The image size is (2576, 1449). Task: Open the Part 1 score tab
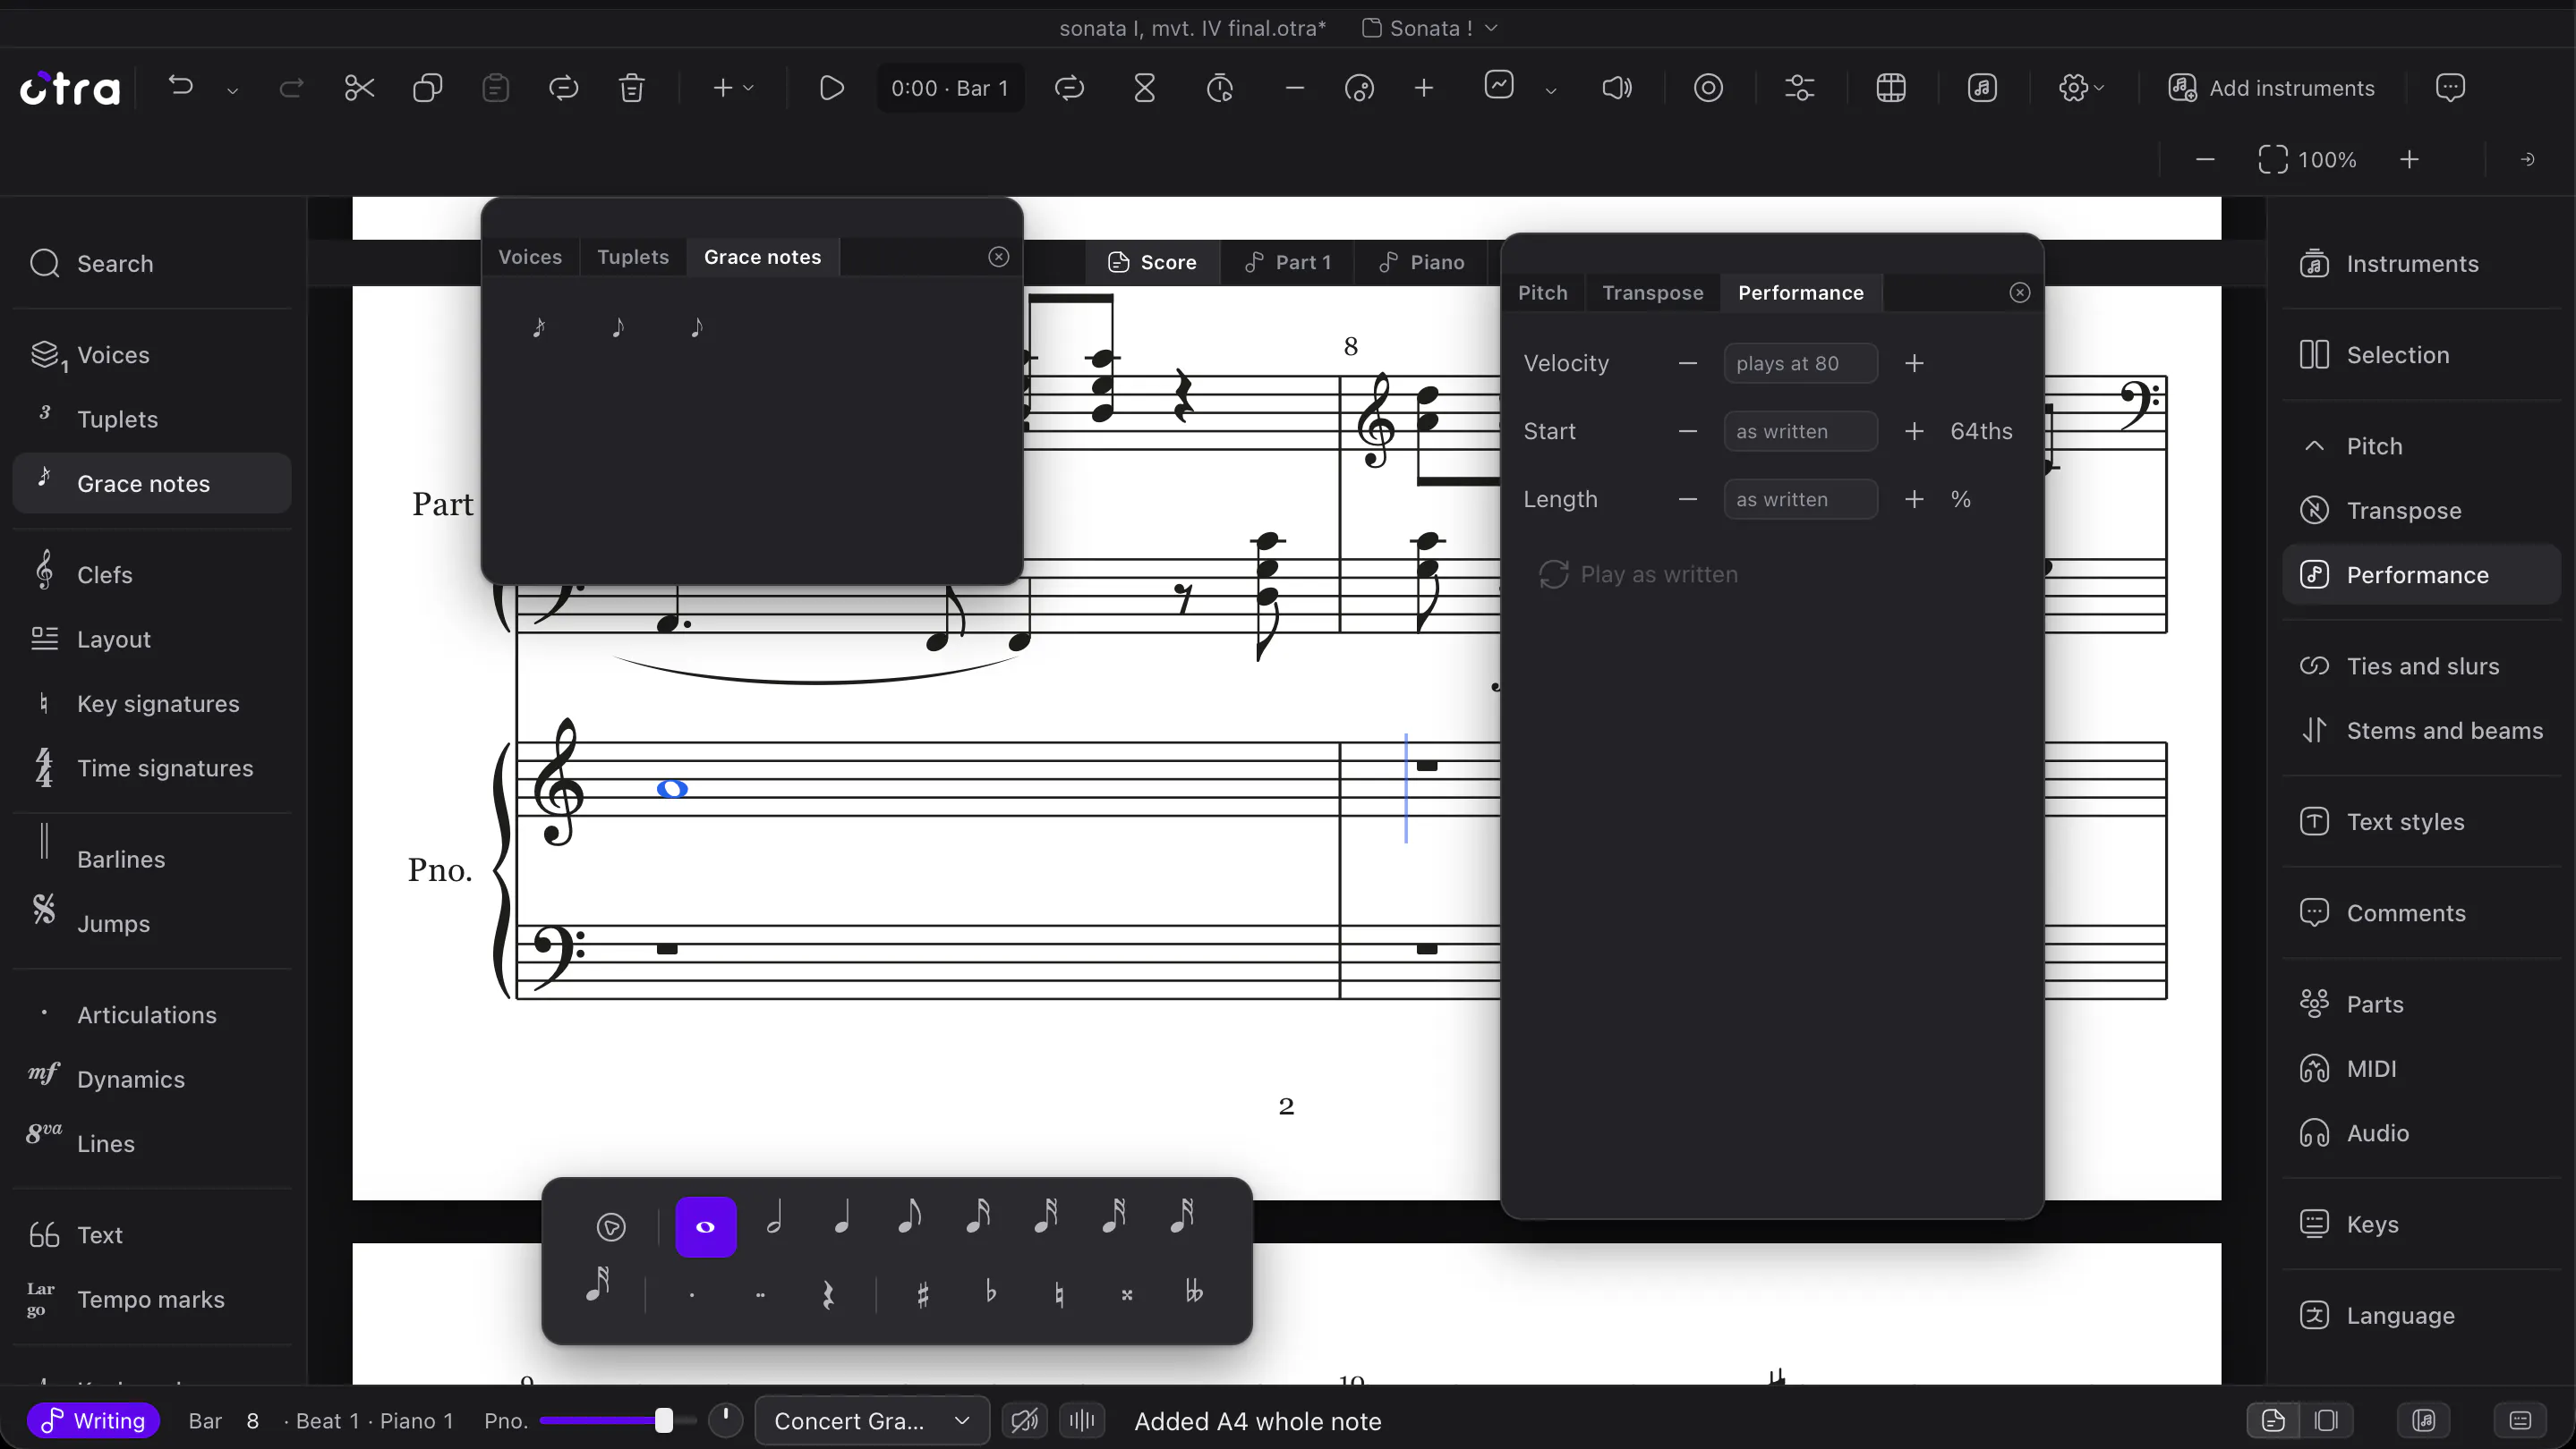[x=1288, y=262]
